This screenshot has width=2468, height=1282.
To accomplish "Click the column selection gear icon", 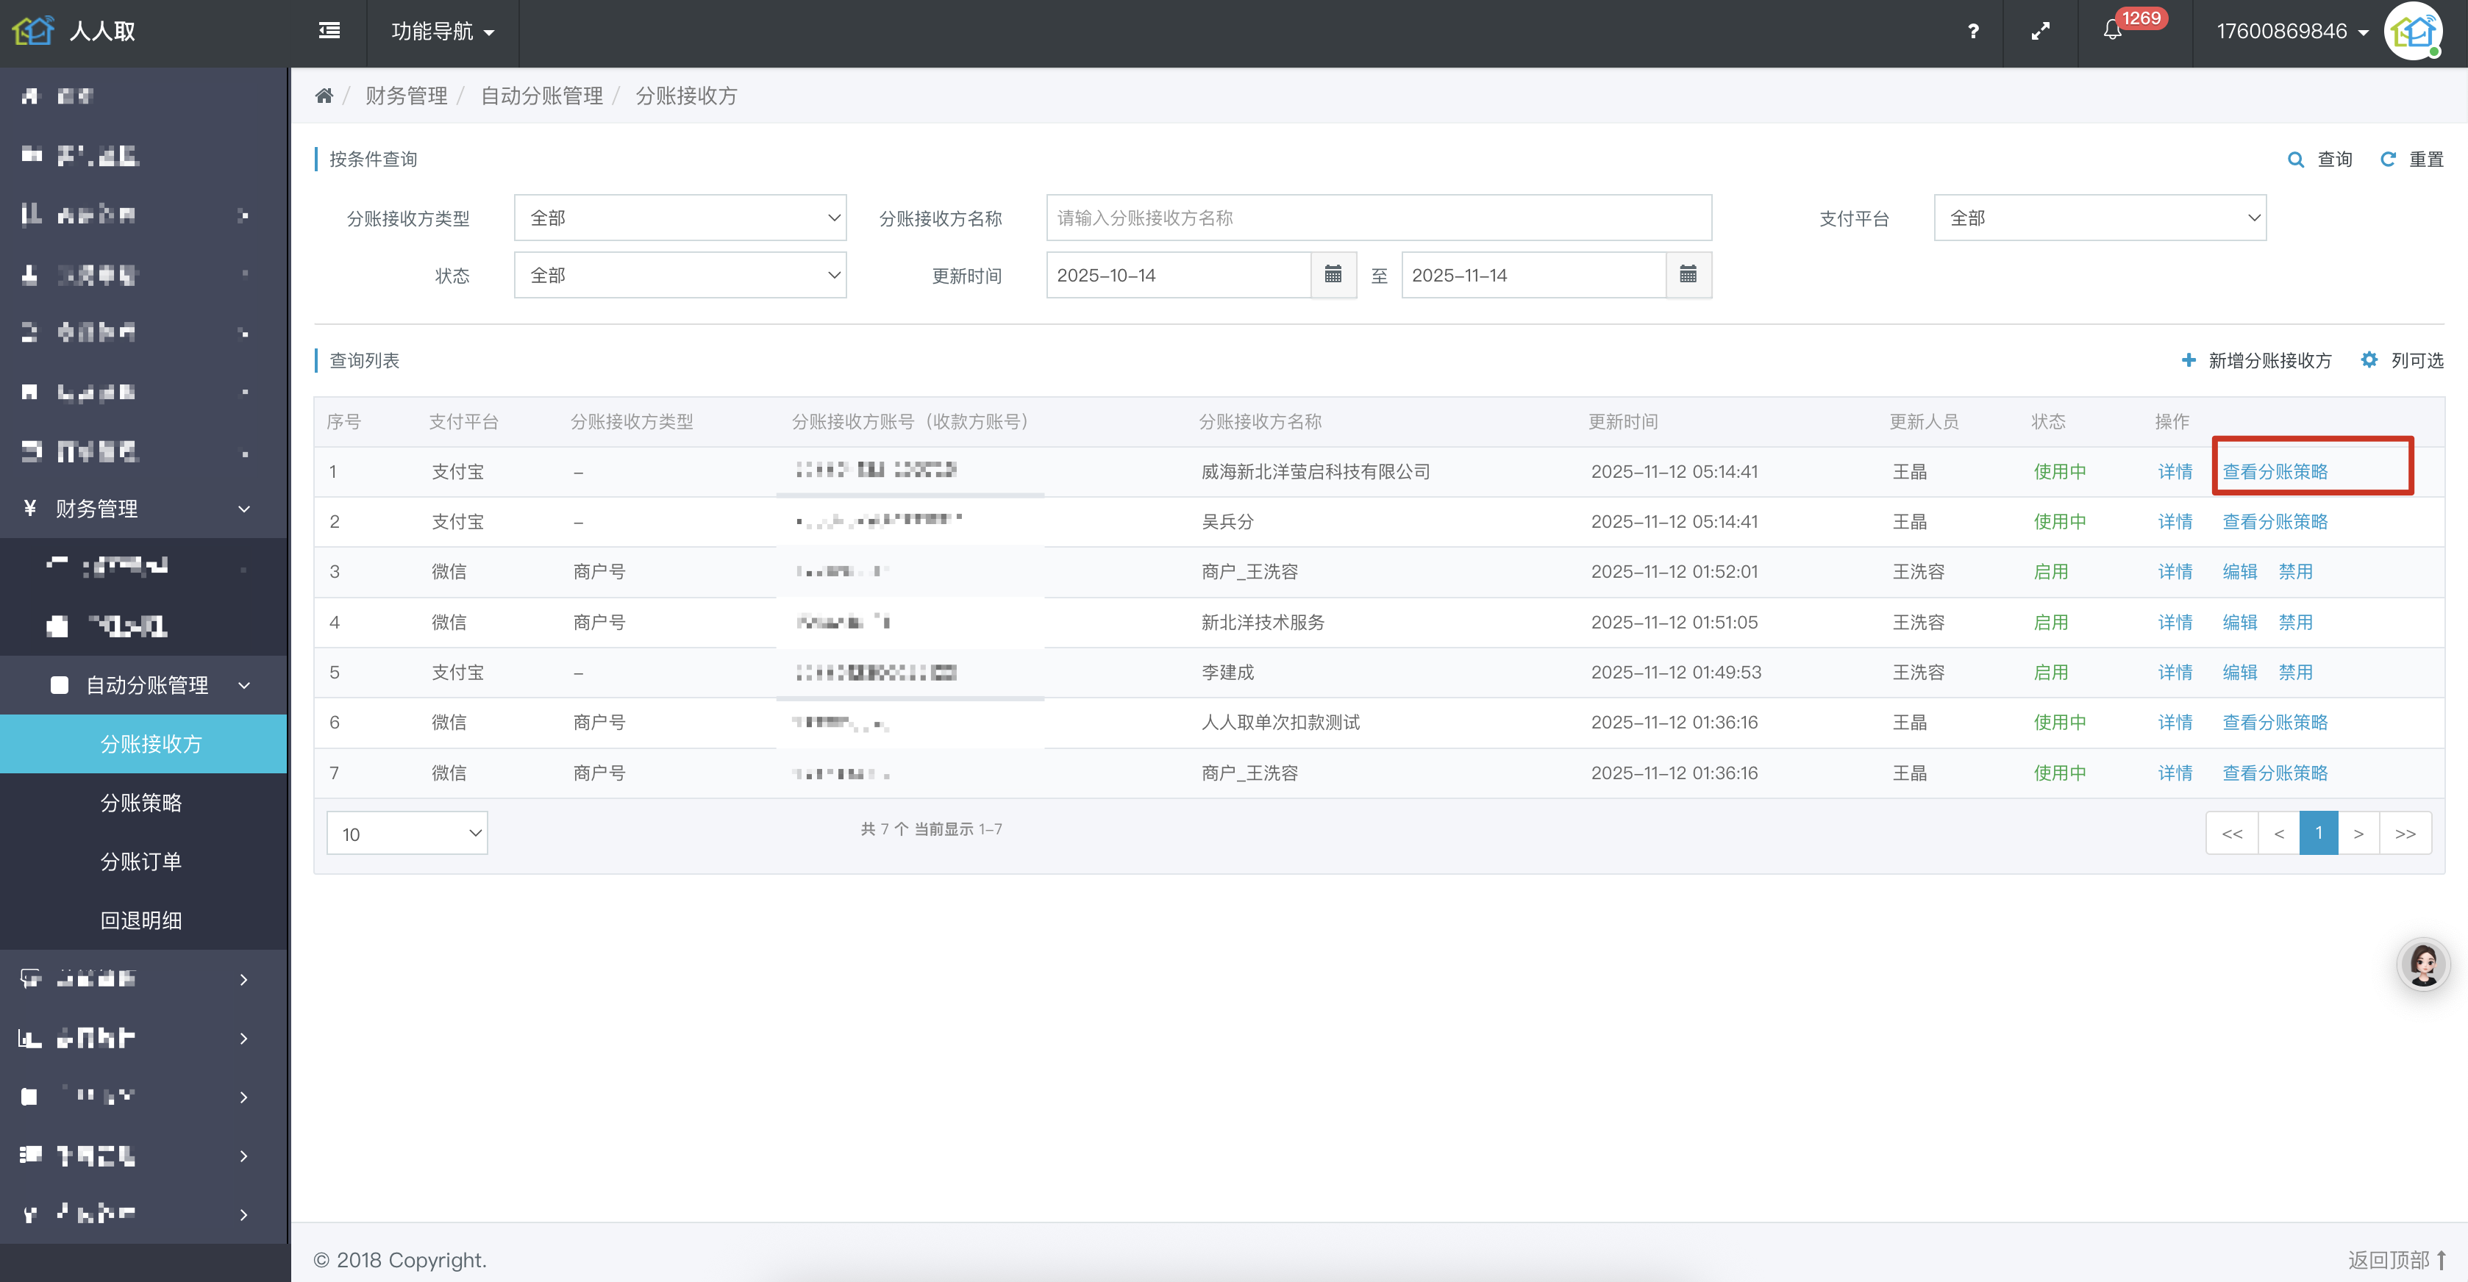I will [2369, 360].
